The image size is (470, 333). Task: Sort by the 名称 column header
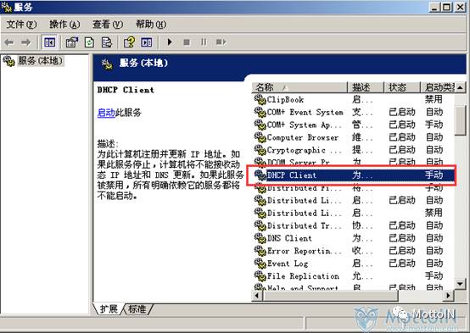tap(299, 87)
